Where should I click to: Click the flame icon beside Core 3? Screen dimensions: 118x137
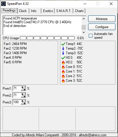(63, 81)
